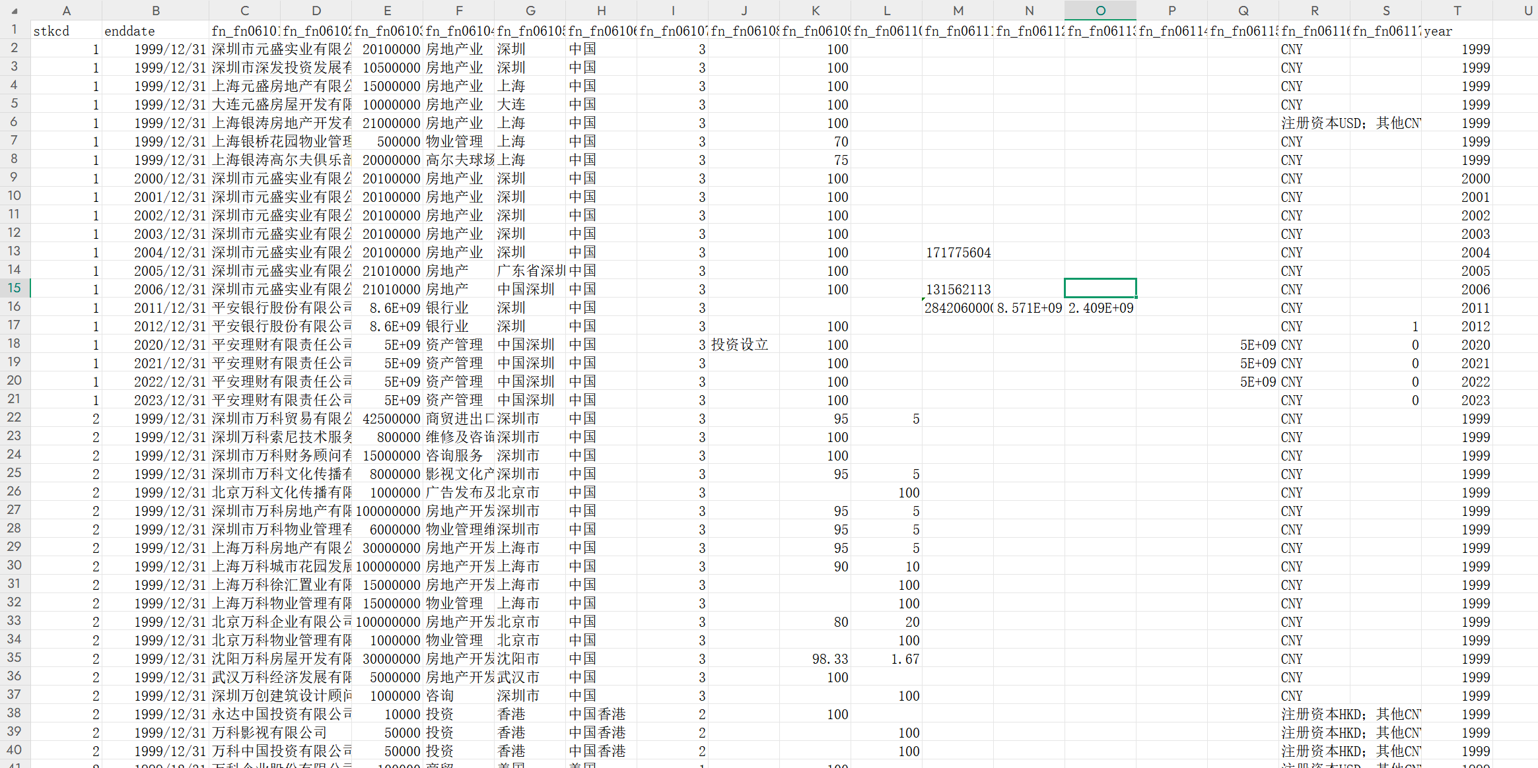1538x768 pixels.
Task: Select column O header
Action: pyautogui.click(x=1100, y=11)
